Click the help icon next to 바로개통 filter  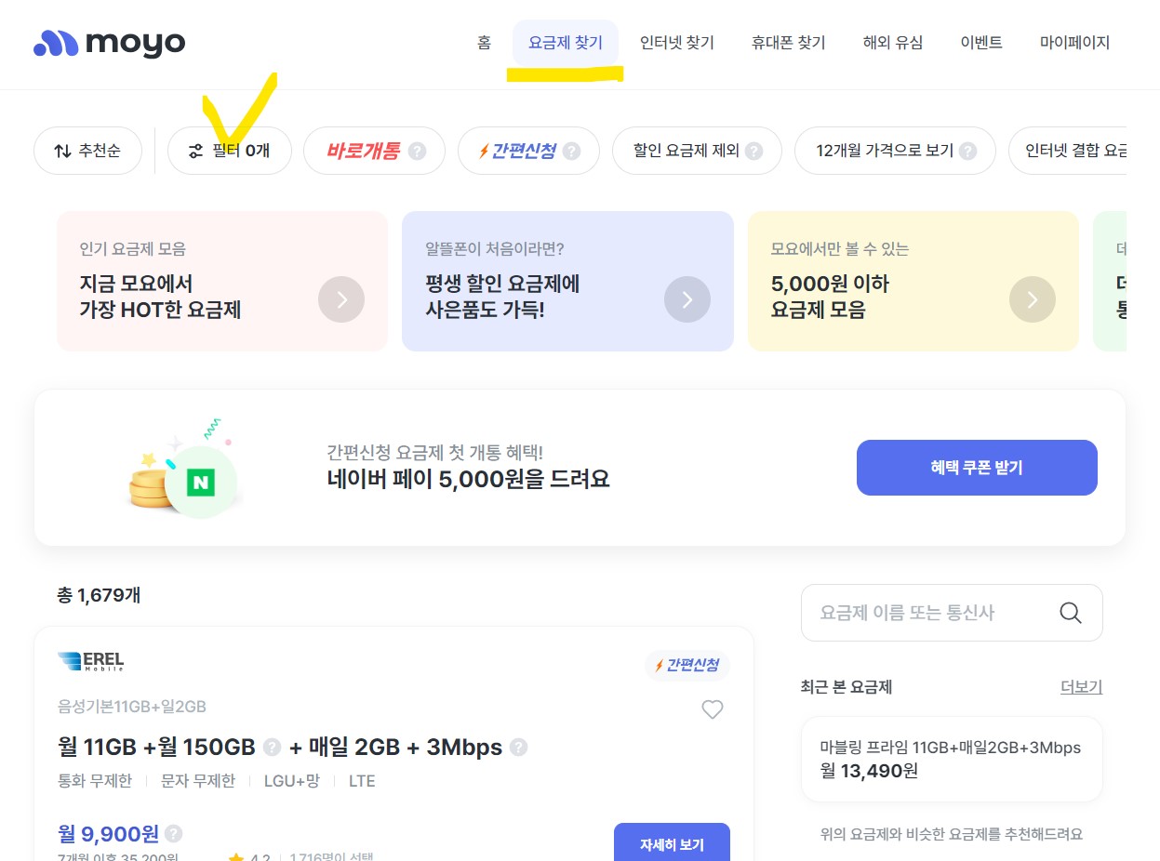click(x=416, y=150)
